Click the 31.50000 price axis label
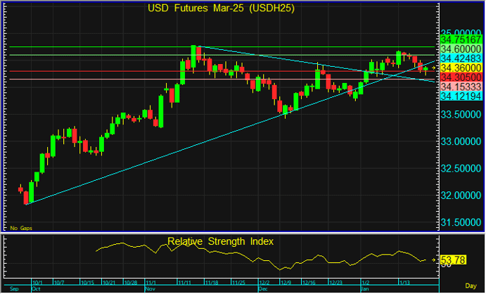Viewport: 486px width, 294px height. point(461,222)
